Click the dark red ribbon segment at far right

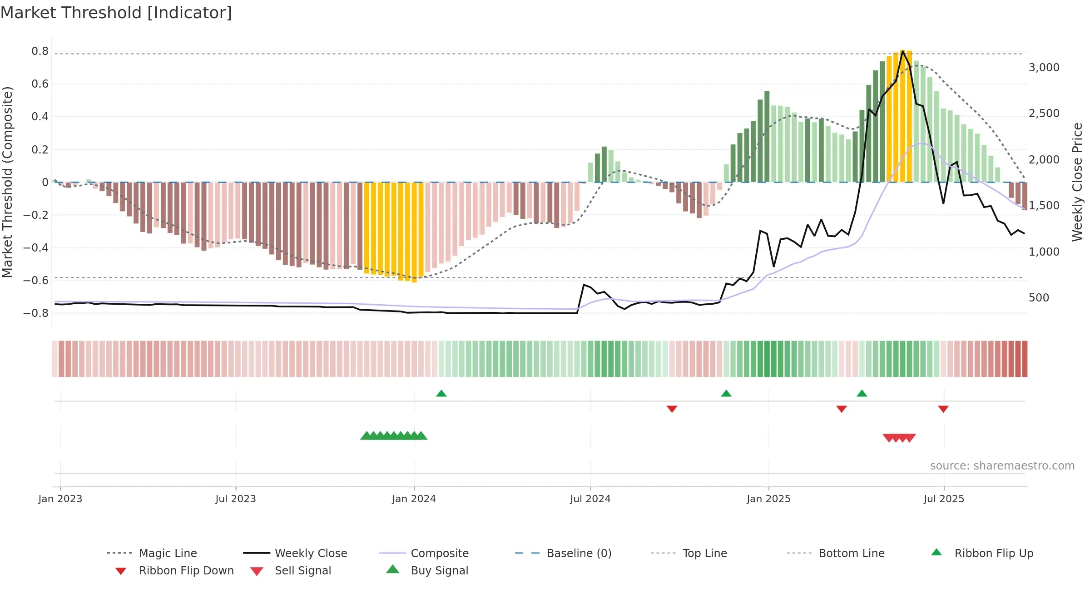pos(1025,359)
